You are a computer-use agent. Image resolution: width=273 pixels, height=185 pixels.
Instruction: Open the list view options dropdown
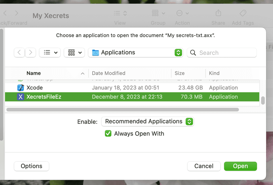tap(50, 53)
